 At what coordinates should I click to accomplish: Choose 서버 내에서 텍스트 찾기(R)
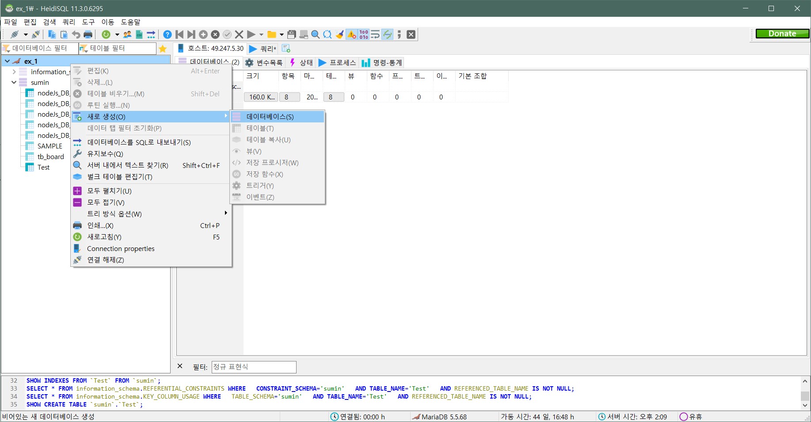coord(151,165)
